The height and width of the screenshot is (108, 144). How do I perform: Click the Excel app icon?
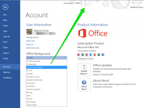pos(83,55)
